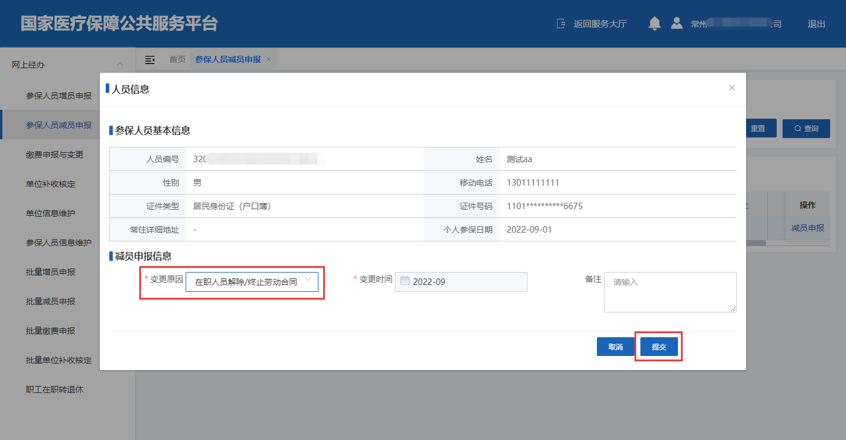
Task: Click the 提交 button
Action: 659,347
